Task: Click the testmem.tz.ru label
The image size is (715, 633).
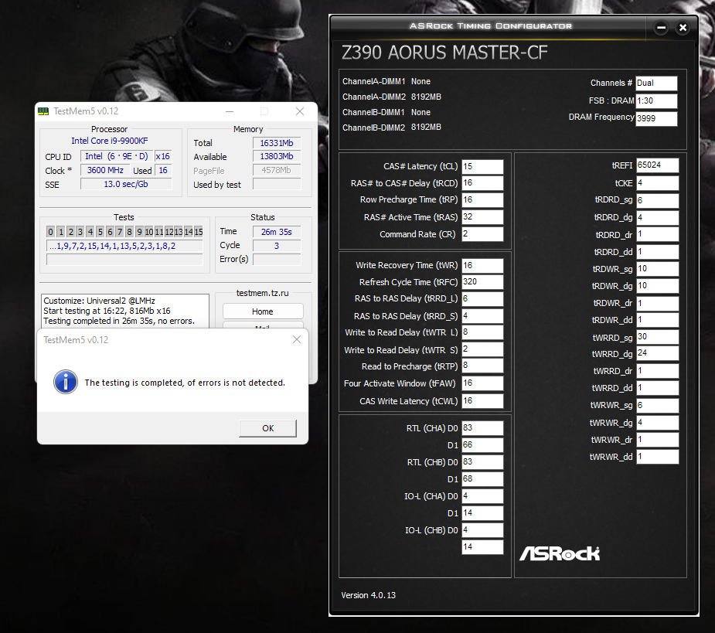Action: (263, 293)
